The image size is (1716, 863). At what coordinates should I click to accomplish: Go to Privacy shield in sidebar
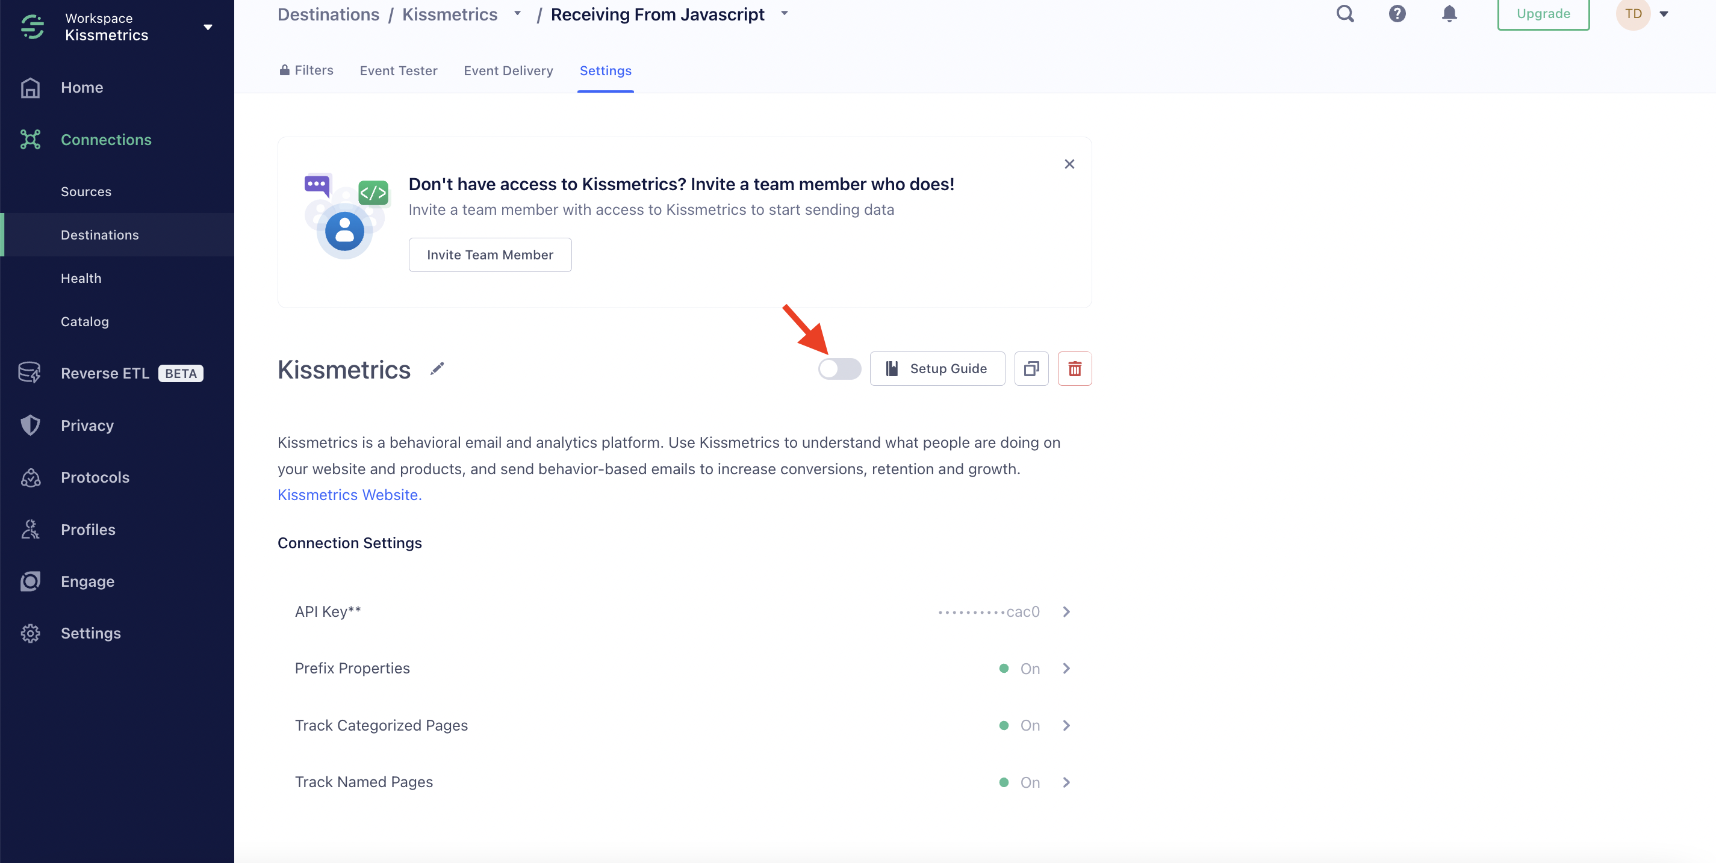(x=87, y=425)
